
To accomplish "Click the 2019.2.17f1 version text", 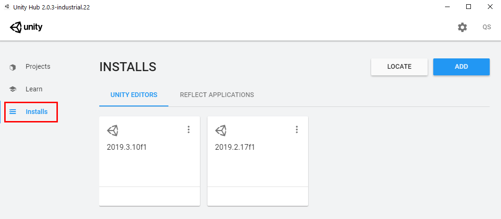I will tap(235, 147).
